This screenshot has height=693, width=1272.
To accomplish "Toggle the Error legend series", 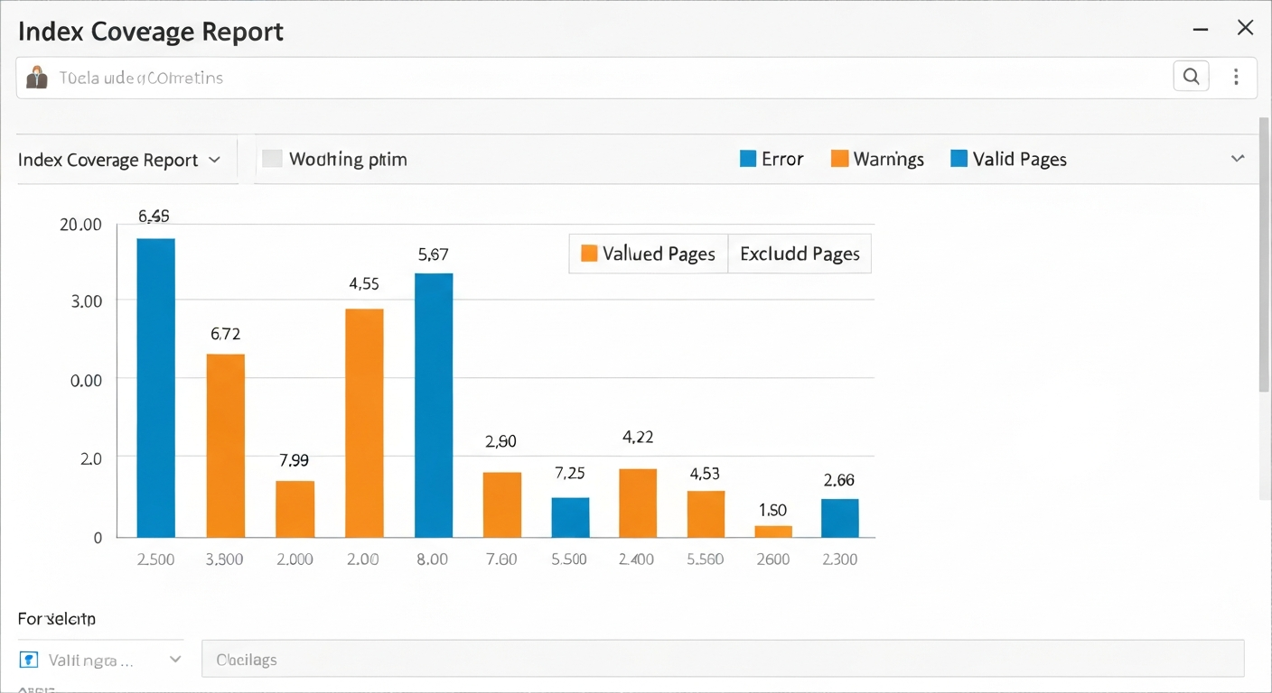I will pyautogui.click(x=771, y=160).
